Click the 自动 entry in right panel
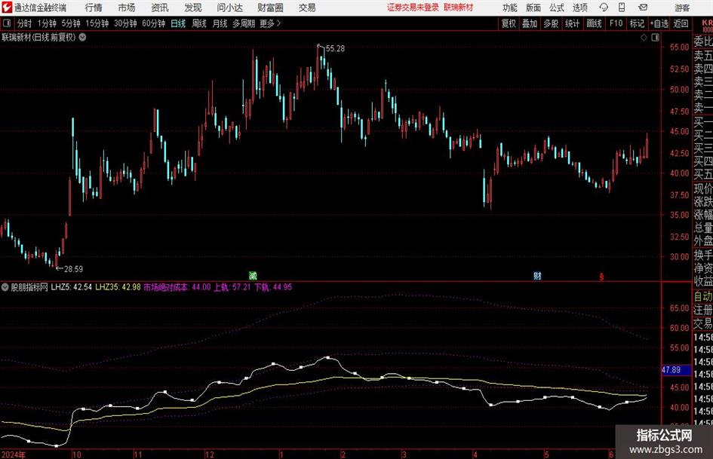713x459 pixels. 703,296
